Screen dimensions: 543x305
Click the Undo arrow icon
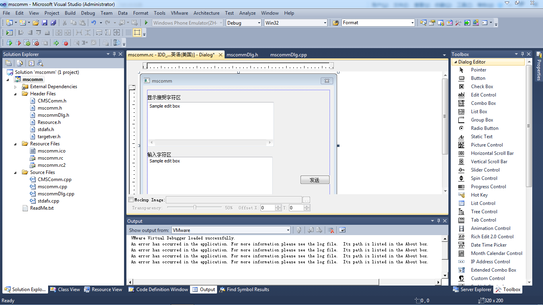point(93,23)
